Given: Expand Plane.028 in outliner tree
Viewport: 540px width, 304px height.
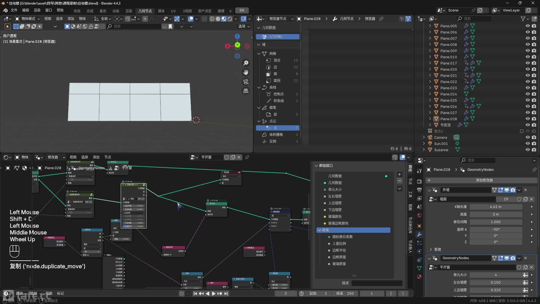Looking at the screenshot, I should (430, 119).
